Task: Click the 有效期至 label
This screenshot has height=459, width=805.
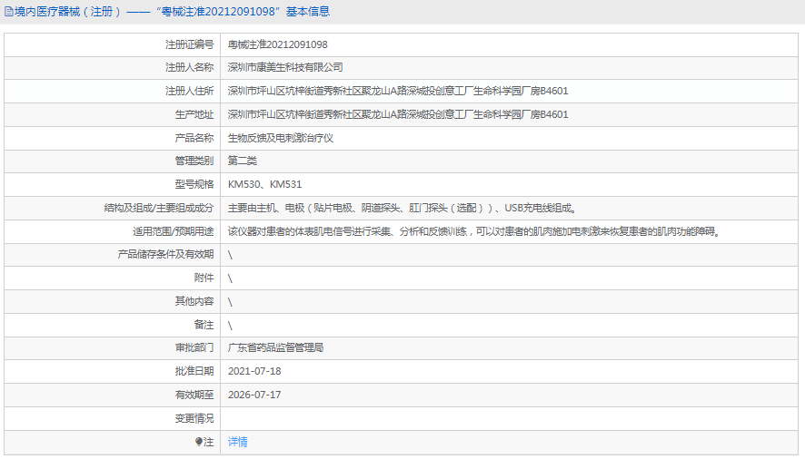Action: pos(194,395)
